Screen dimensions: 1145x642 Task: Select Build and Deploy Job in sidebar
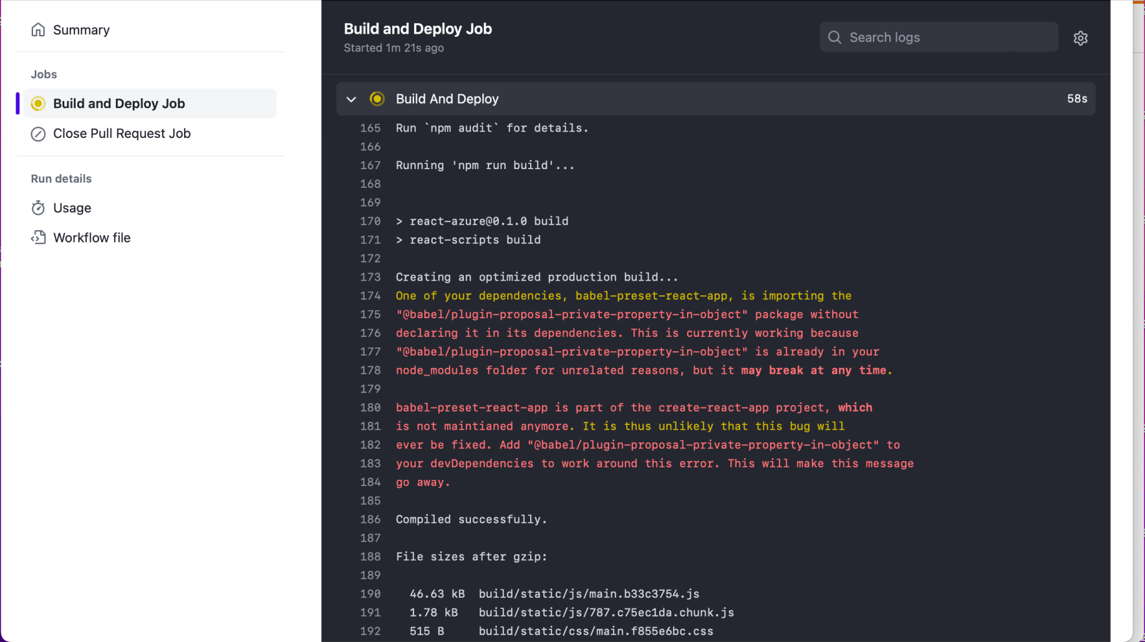pos(119,104)
